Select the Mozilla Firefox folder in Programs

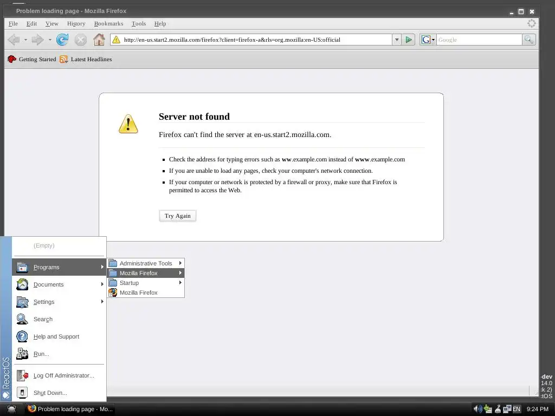(146, 273)
